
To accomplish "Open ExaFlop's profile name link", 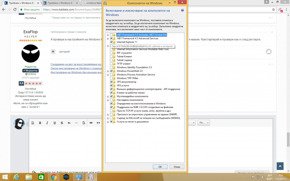I will 30,32.
